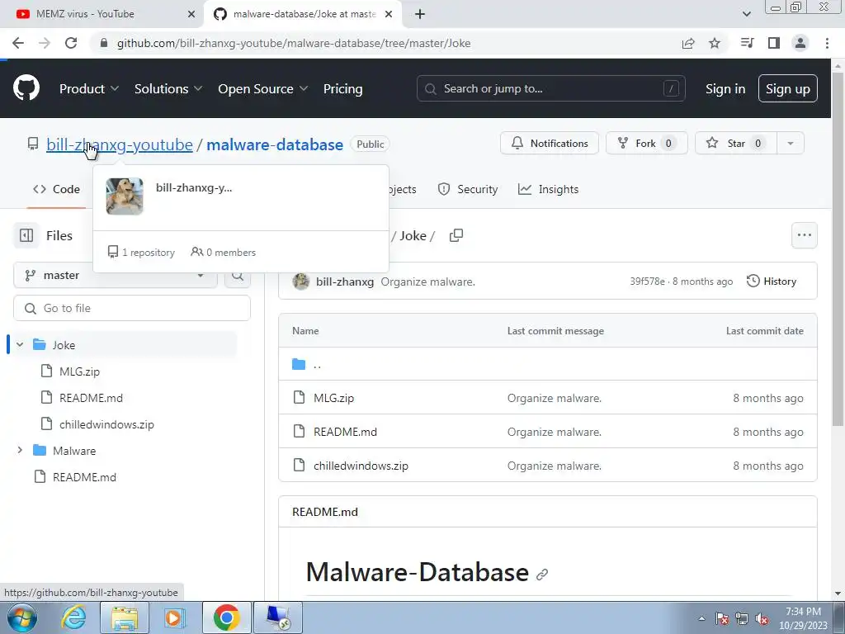Collapse file tree with side panel icon

tap(26, 235)
